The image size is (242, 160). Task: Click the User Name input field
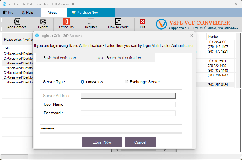[x=128, y=105]
